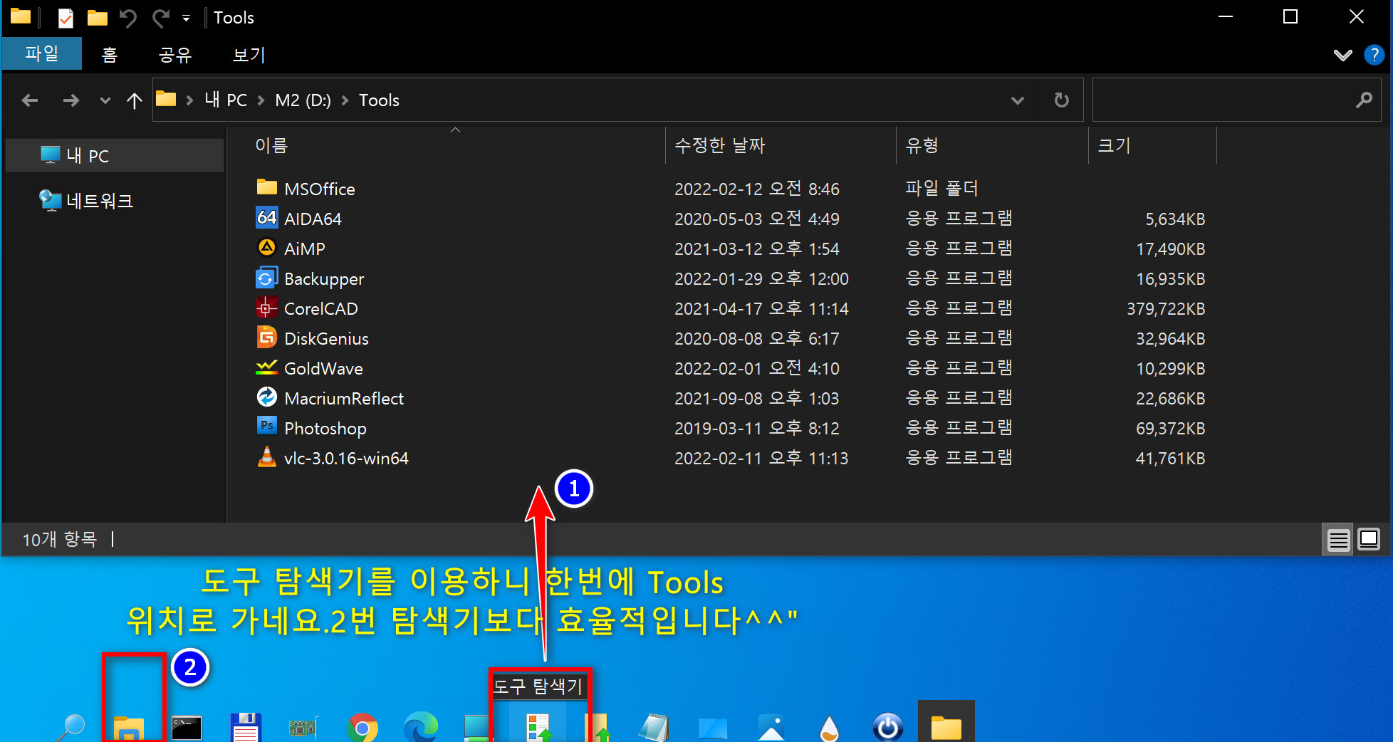The width and height of the screenshot is (1393, 742).
Task: Click the Properties icon in quick access toolbar
Action: point(66,17)
